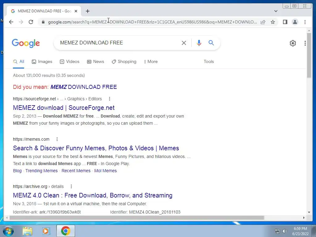The image size is (316, 237).
Task: Expand the More search categories menu
Action: coord(151,62)
